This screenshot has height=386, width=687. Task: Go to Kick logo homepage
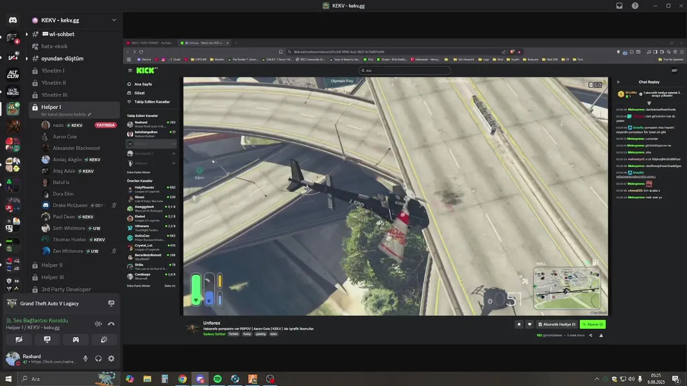point(147,70)
